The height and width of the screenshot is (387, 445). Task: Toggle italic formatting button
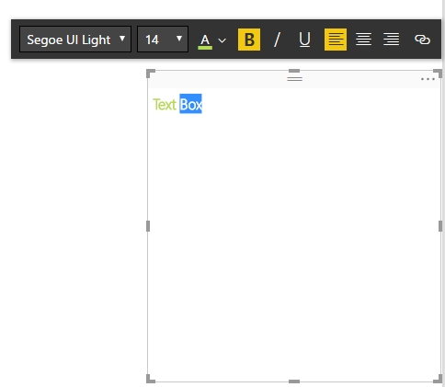tap(277, 40)
